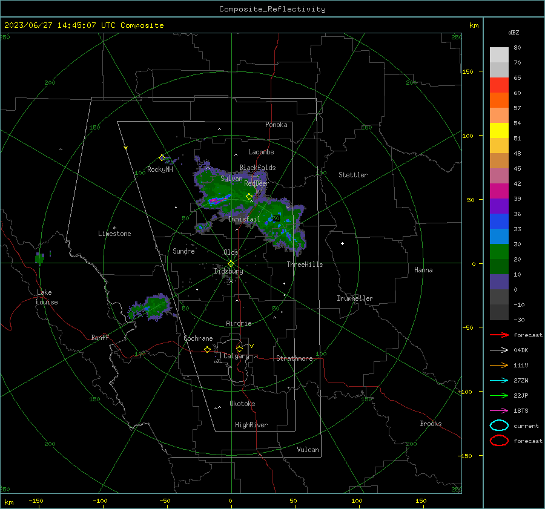Click the ThreeHills label
545x509 pixels.
(305, 264)
